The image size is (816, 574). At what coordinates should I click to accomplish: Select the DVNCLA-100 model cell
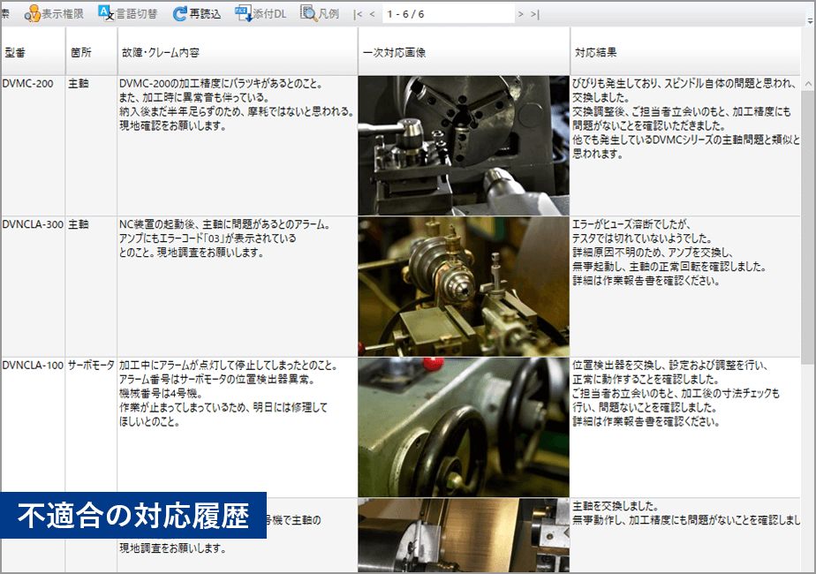click(x=33, y=365)
